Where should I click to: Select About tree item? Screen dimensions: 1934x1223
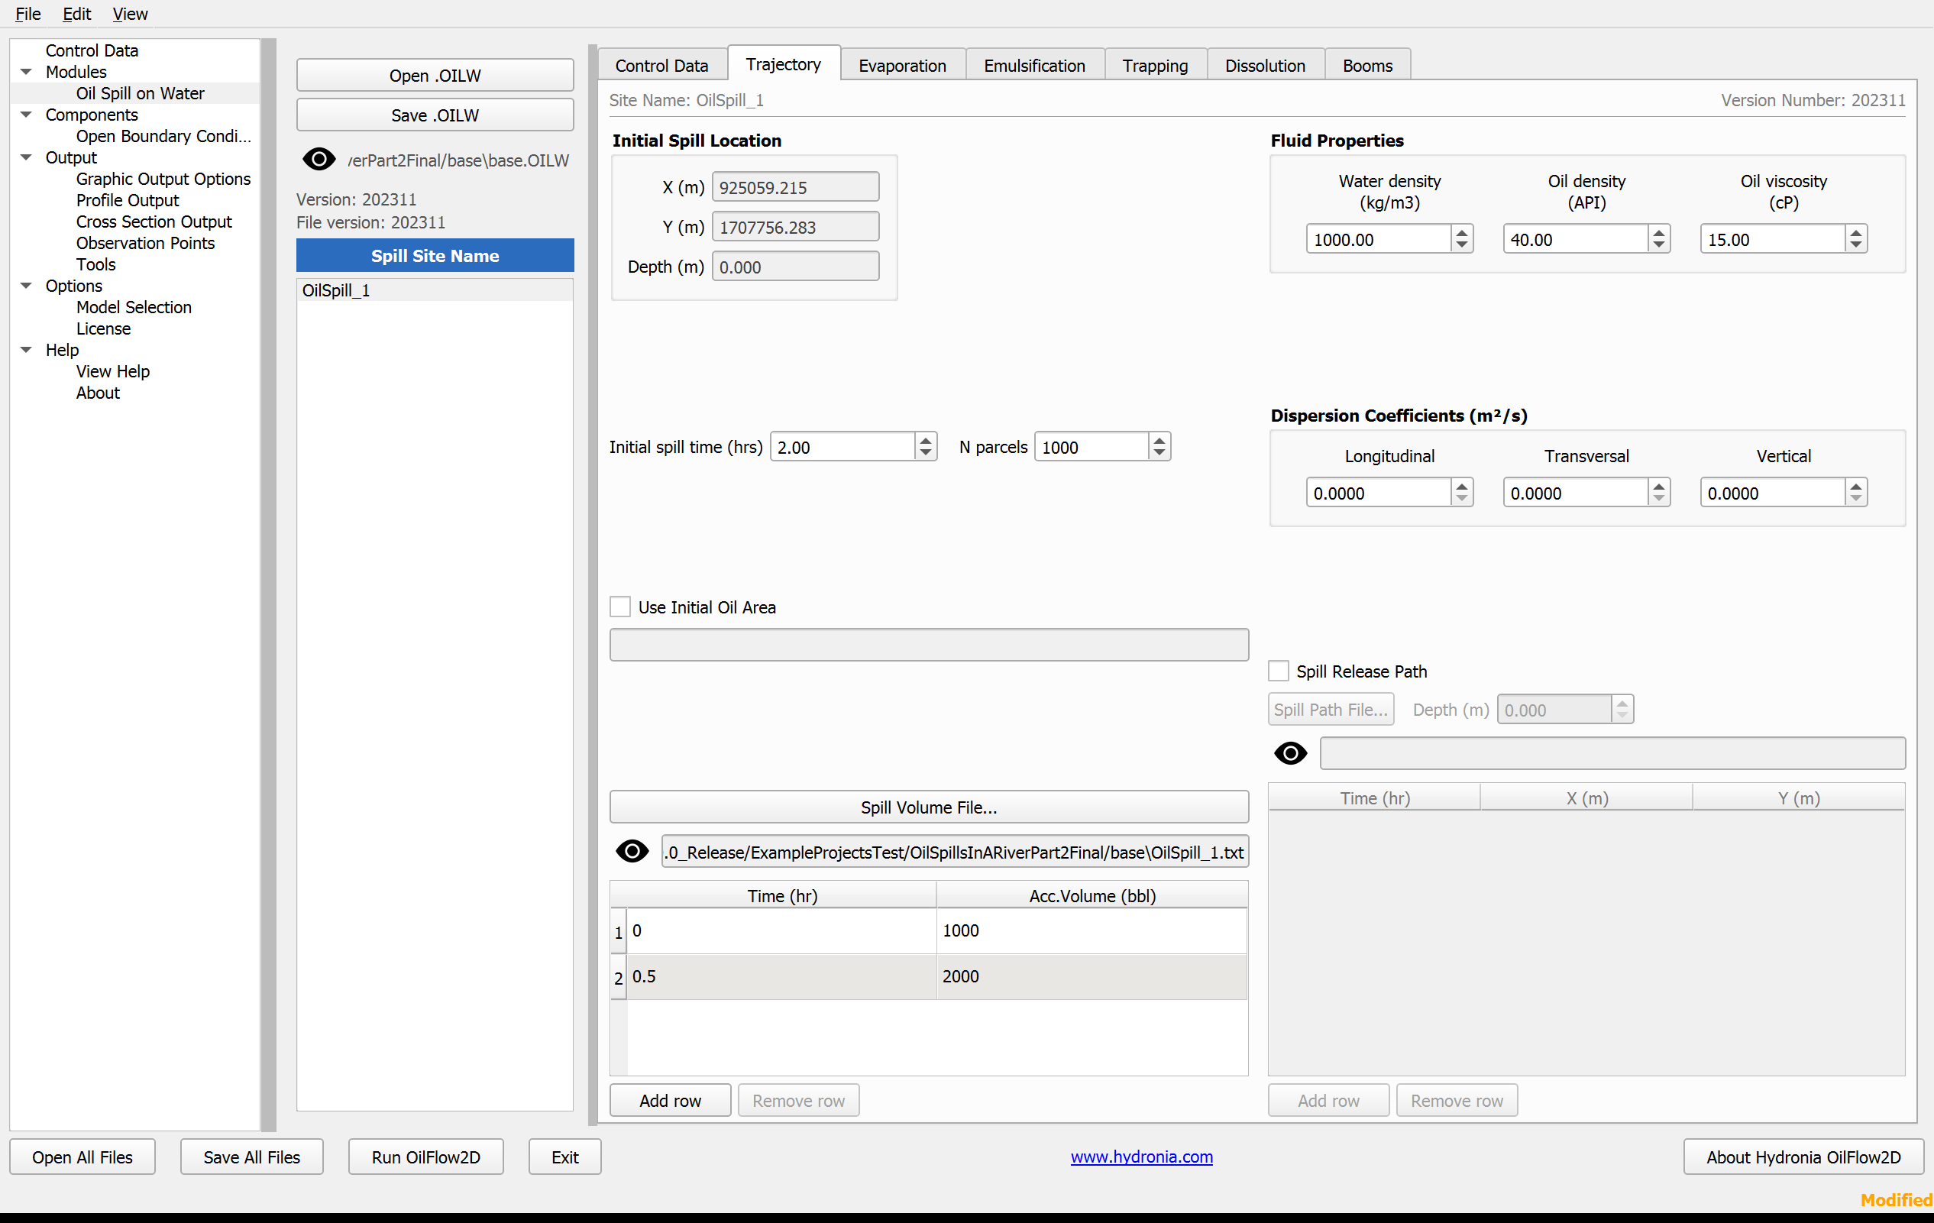pos(97,393)
